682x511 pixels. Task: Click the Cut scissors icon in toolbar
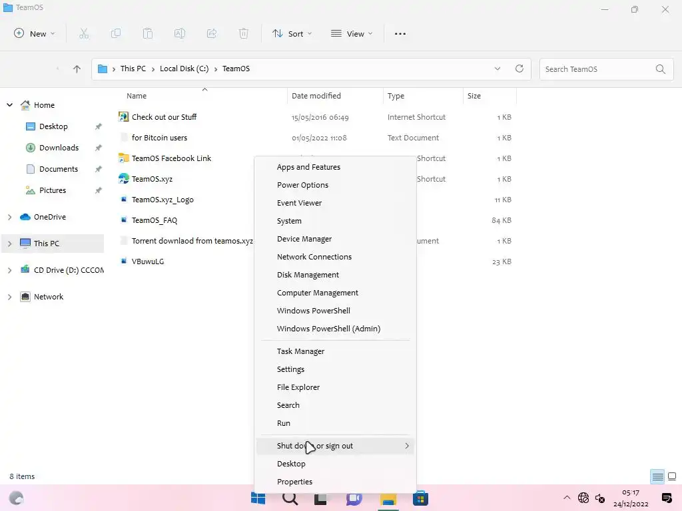point(84,33)
